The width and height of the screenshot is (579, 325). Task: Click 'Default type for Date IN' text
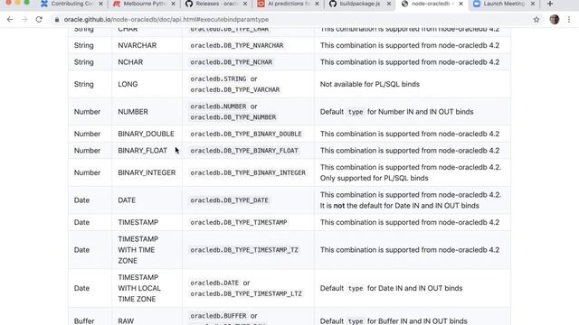pyautogui.click(x=391, y=288)
